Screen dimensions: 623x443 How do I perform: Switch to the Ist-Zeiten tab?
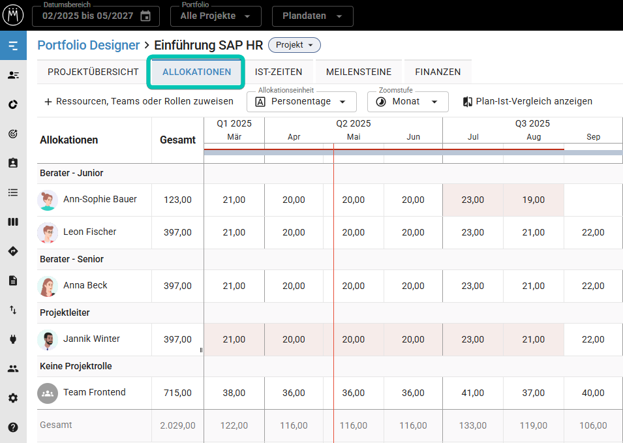(279, 72)
